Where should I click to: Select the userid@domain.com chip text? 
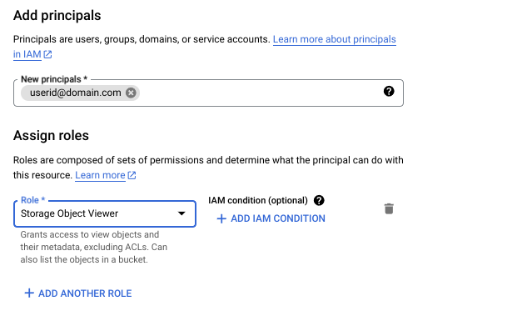(76, 93)
